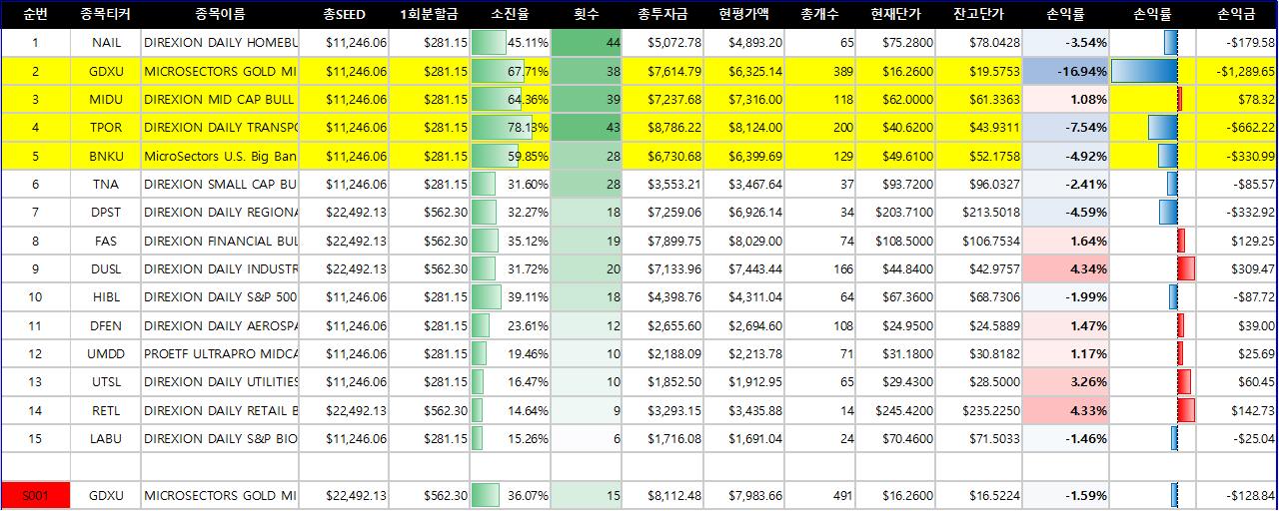This screenshot has height=511, width=1279.
Task: Select the BNKU ticker cell
Action: coord(106,156)
